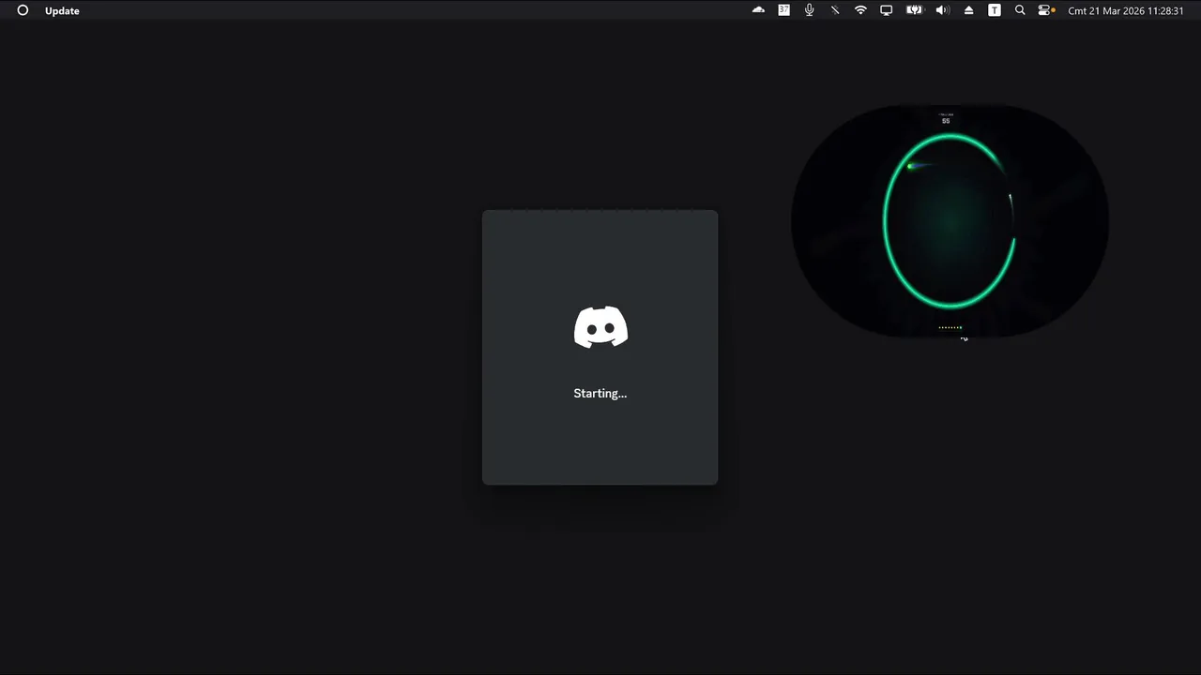Click the circle system logo in menu bar
The height and width of the screenshot is (675, 1201).
coord(23,10)
